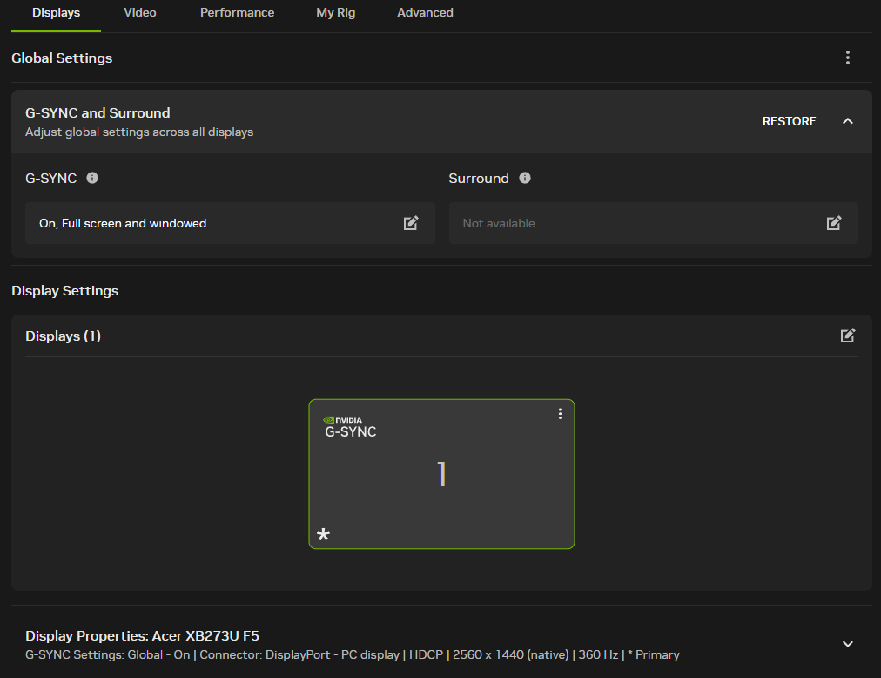Click the 'G-SYNC and Surround' title
The width and height of the screenshot is (881, 678).
pyautogui.click(x=98, y=113)
